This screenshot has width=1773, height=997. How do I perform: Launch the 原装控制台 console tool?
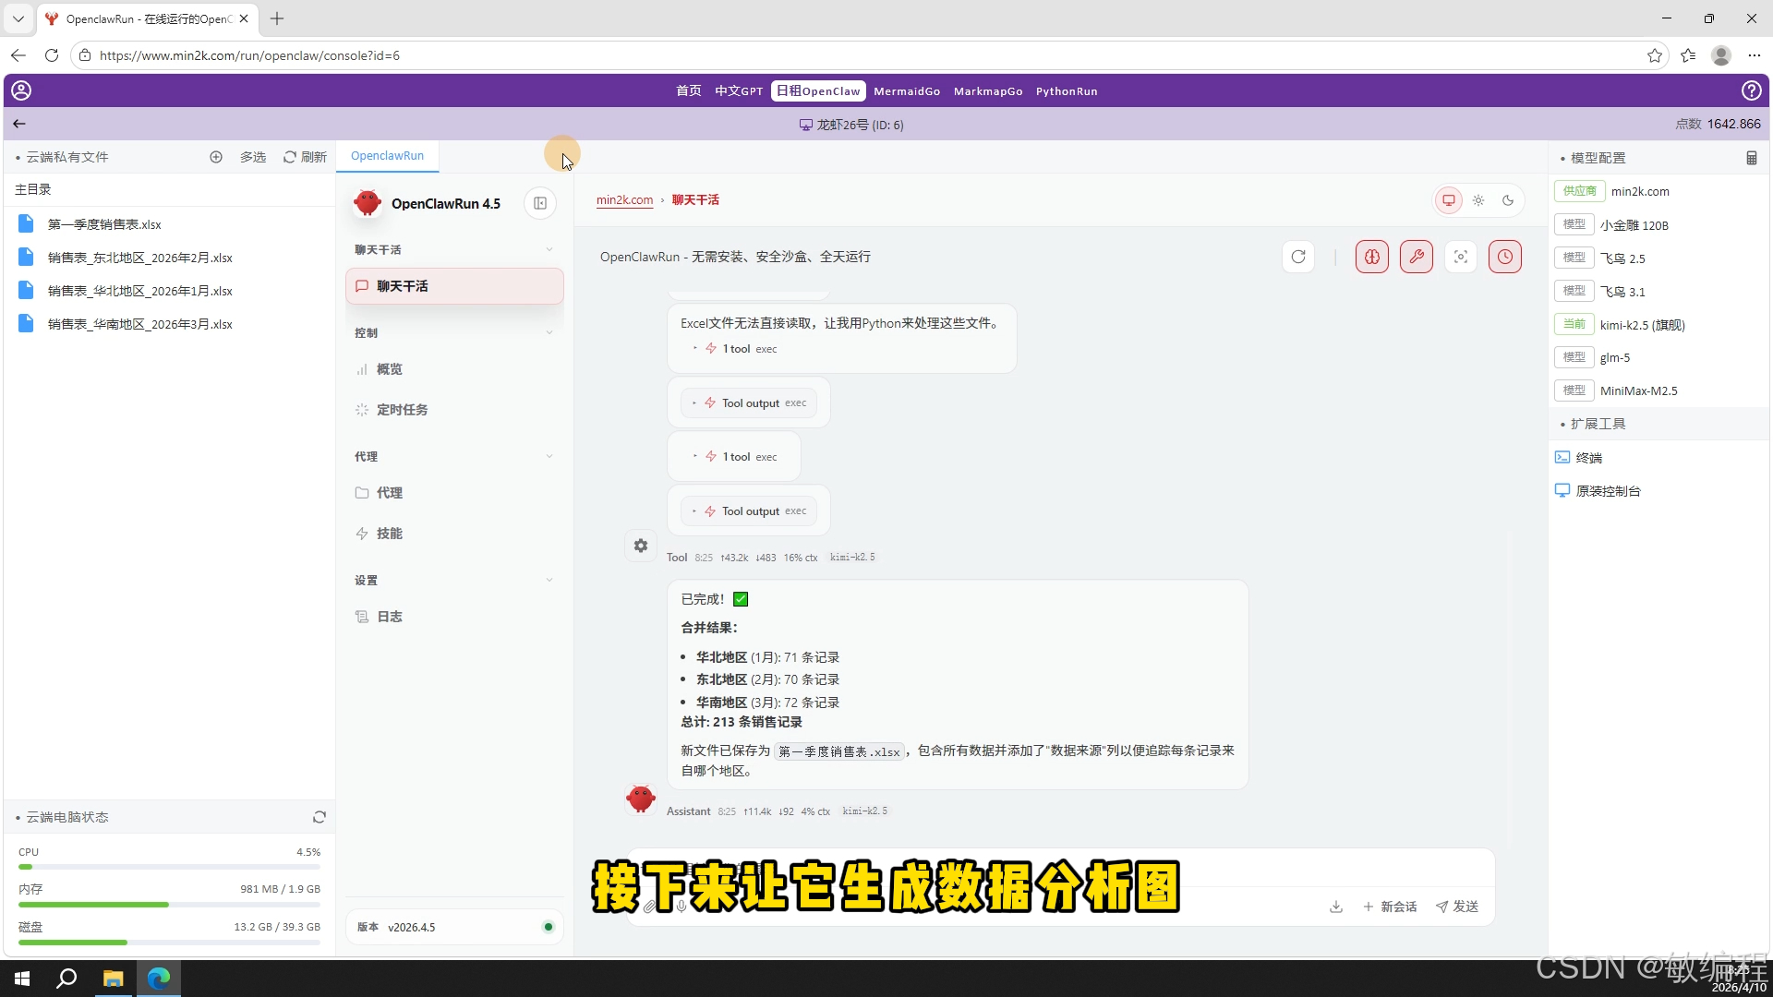pos(1607,490)
